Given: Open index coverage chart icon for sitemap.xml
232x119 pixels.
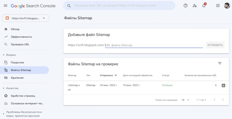Looking at the screenshot, I should tap(224, 85).
